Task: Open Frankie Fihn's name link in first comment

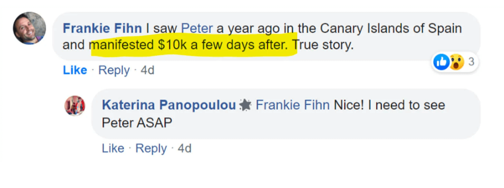Action: tap(102, 29)
